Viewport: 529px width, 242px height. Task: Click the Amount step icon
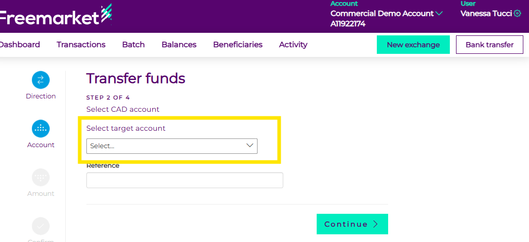41,177
